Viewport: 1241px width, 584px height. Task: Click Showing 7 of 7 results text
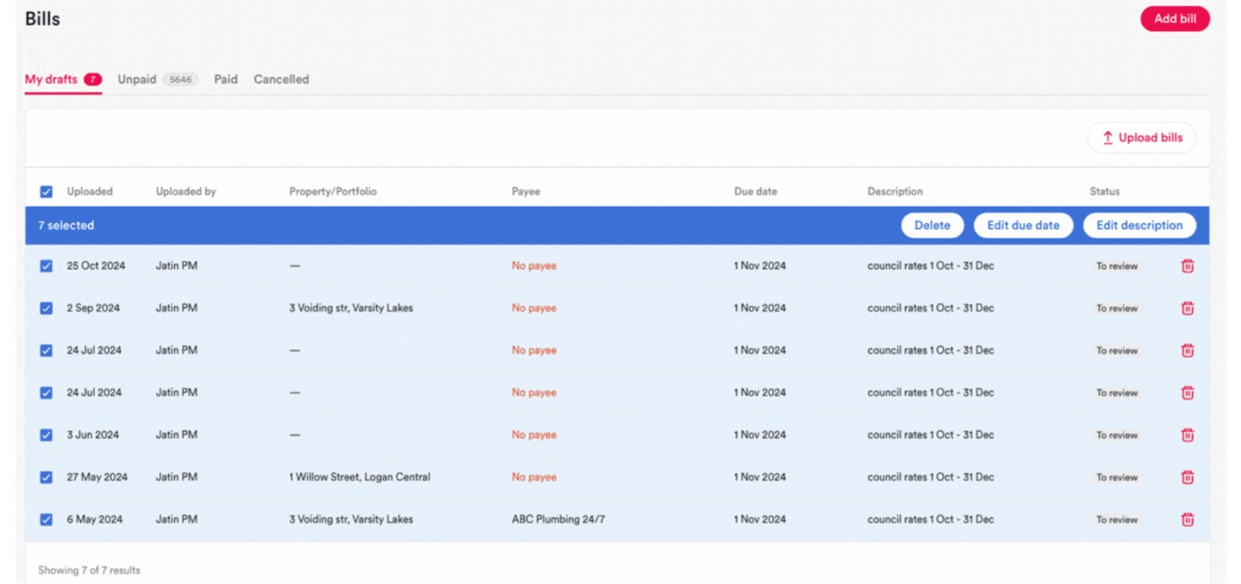(89, 570)
